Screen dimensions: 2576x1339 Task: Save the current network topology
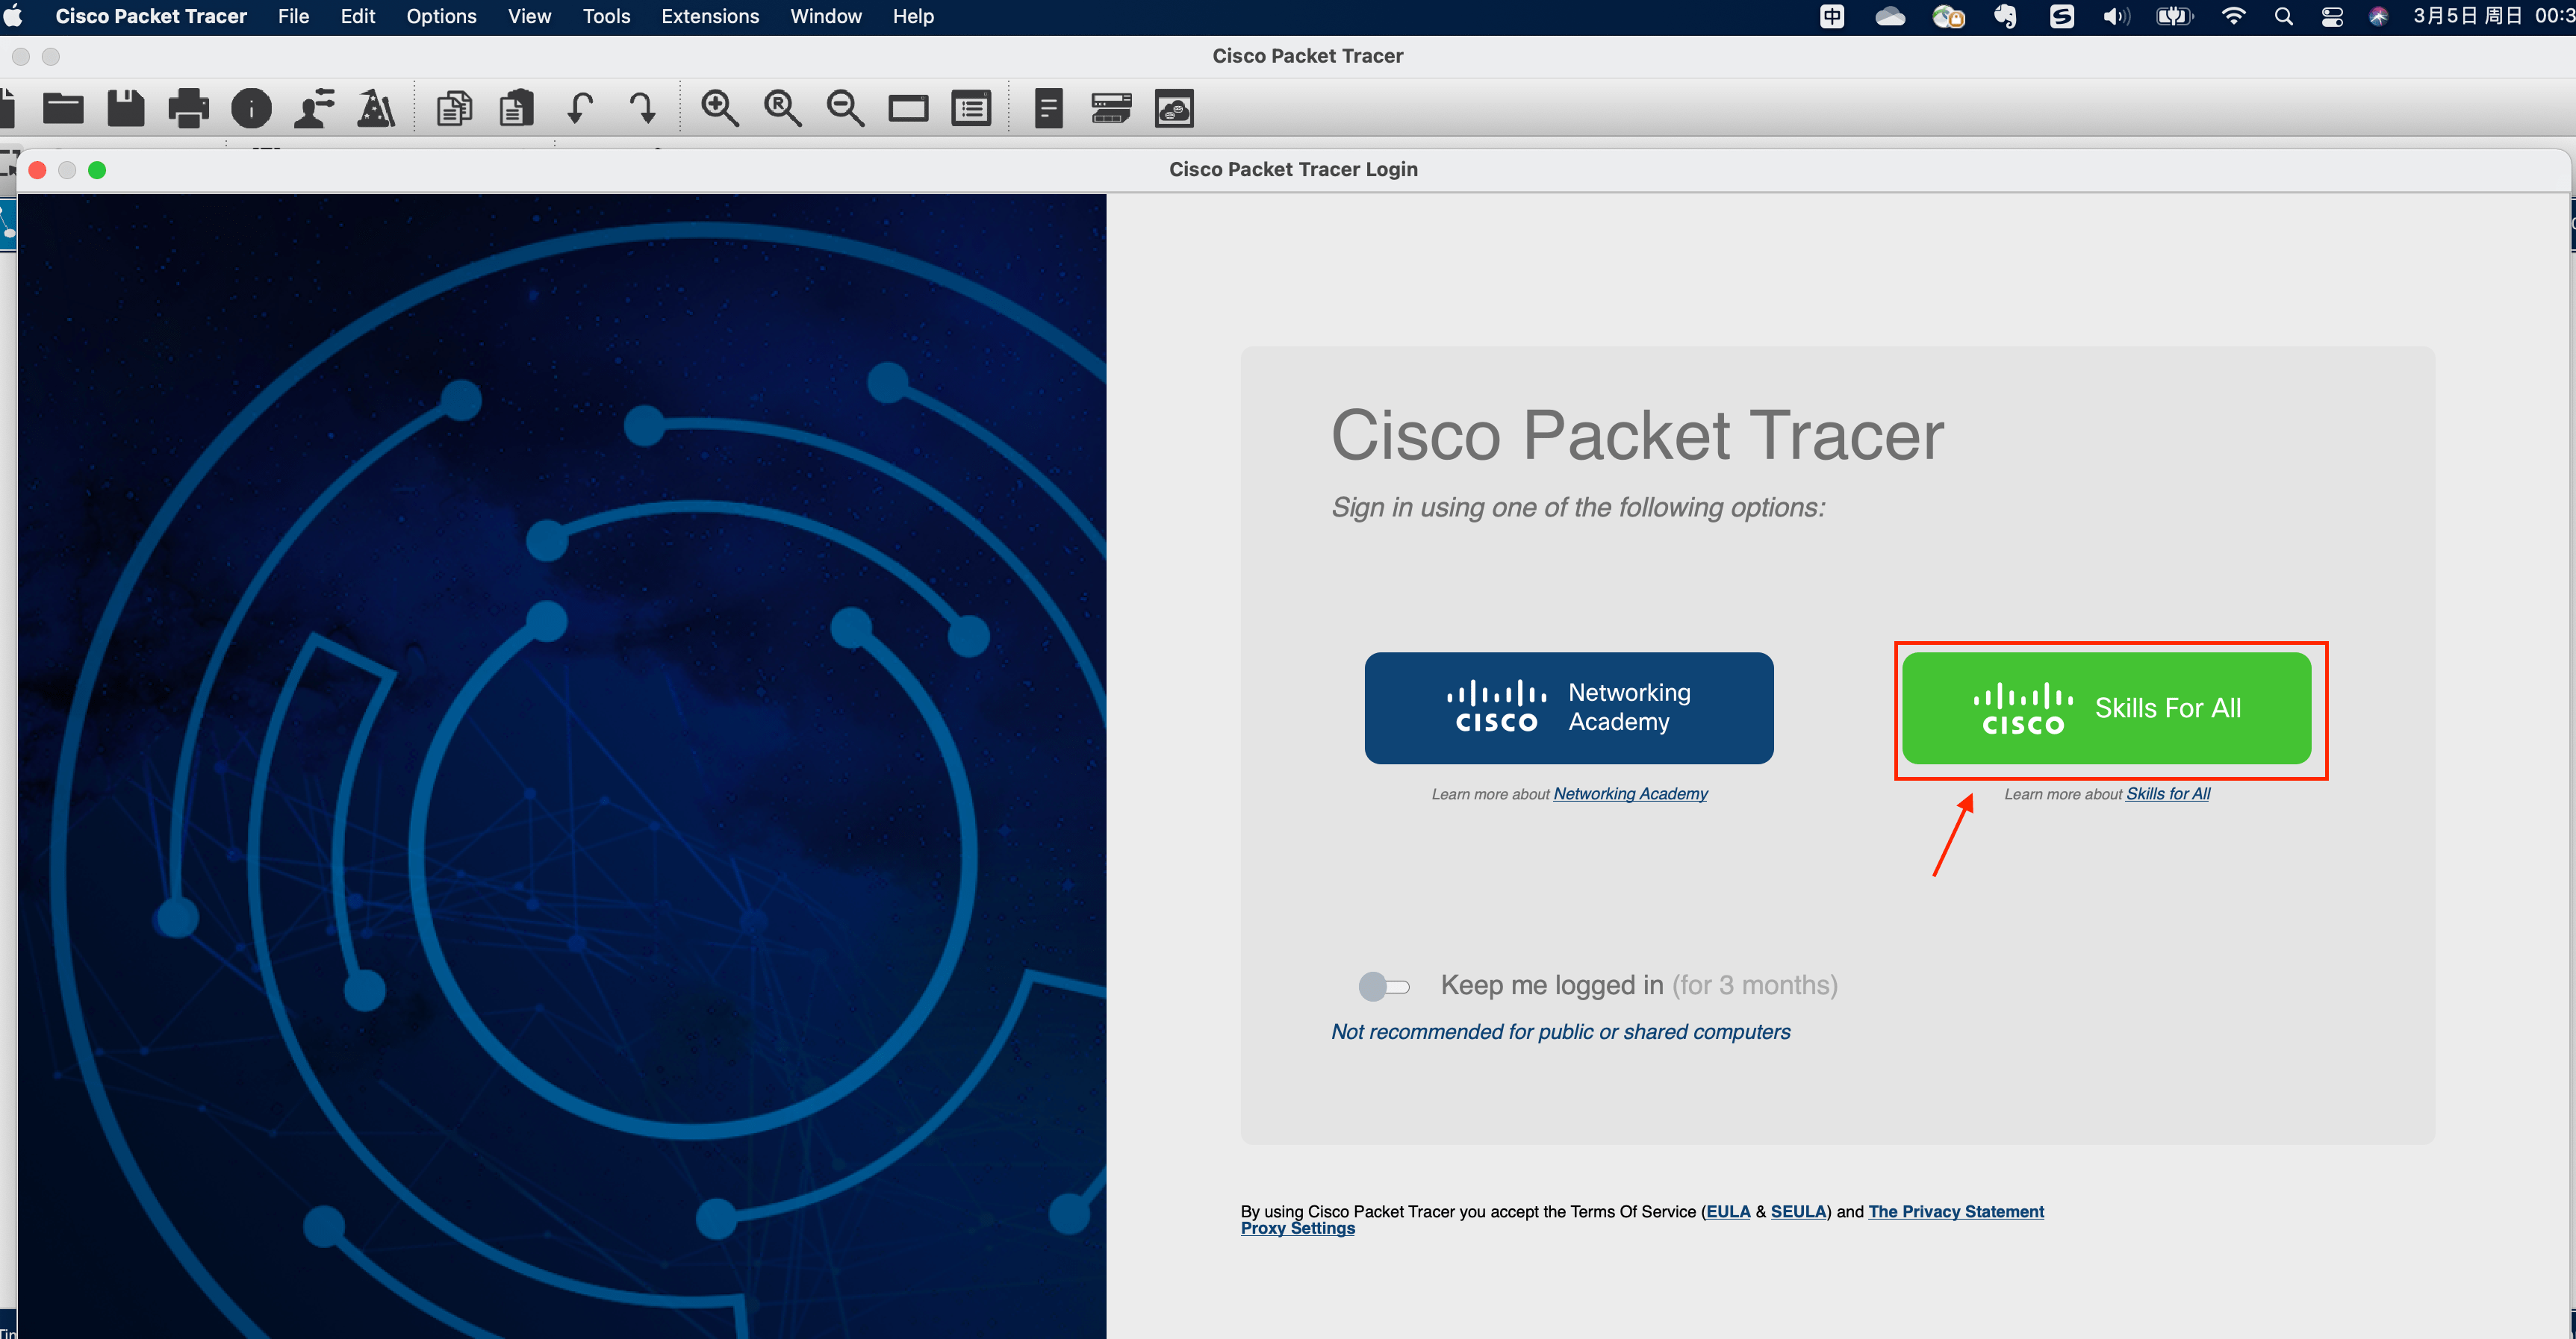[x=125, y=108]
